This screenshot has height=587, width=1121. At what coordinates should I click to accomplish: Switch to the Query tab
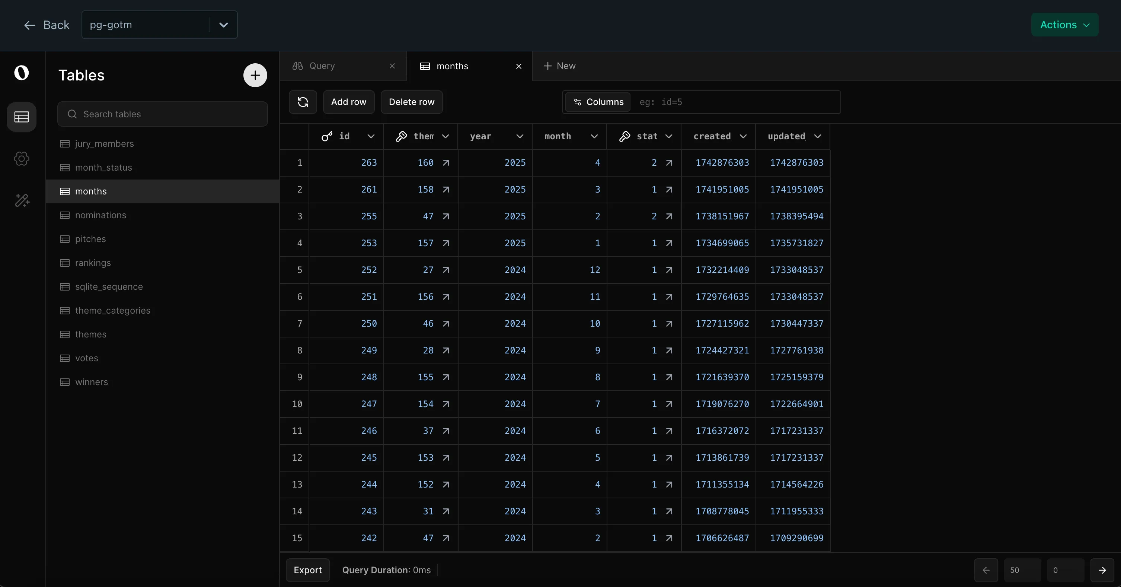point(322,66)
